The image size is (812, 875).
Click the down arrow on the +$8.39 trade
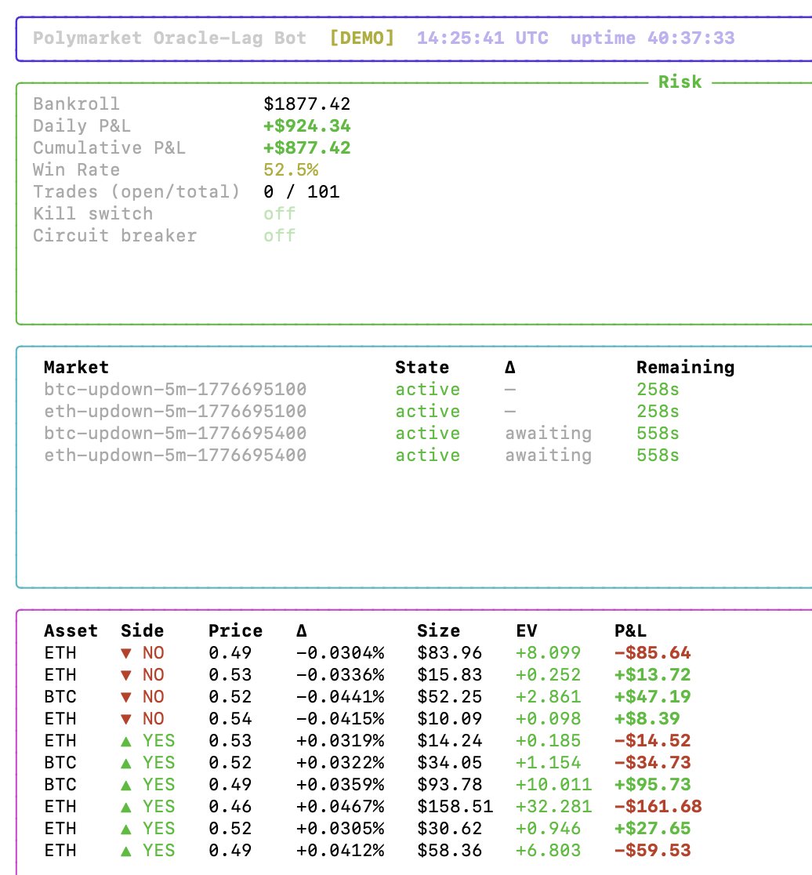(126, 719)
